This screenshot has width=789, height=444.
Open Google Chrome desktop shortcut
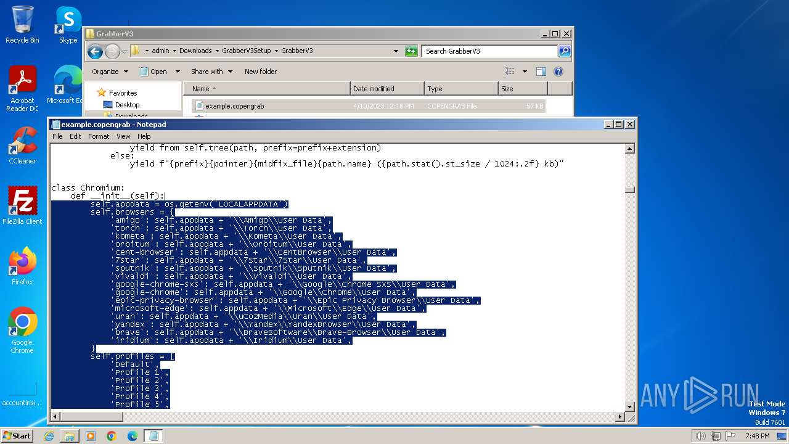22,331
